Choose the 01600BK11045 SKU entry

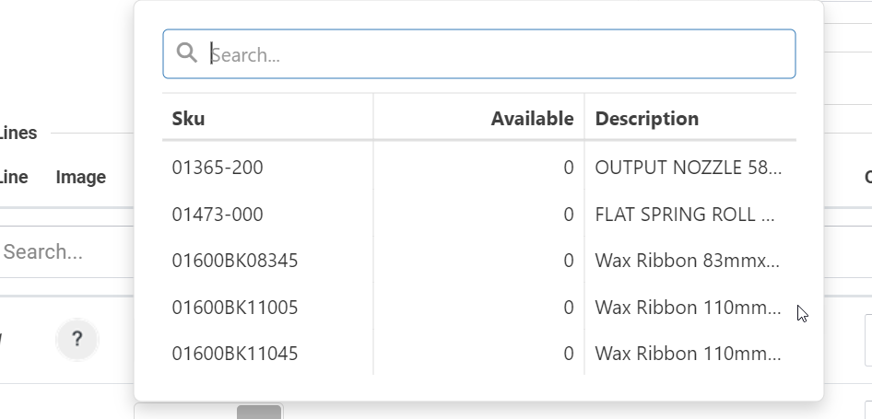pos(235,354)
